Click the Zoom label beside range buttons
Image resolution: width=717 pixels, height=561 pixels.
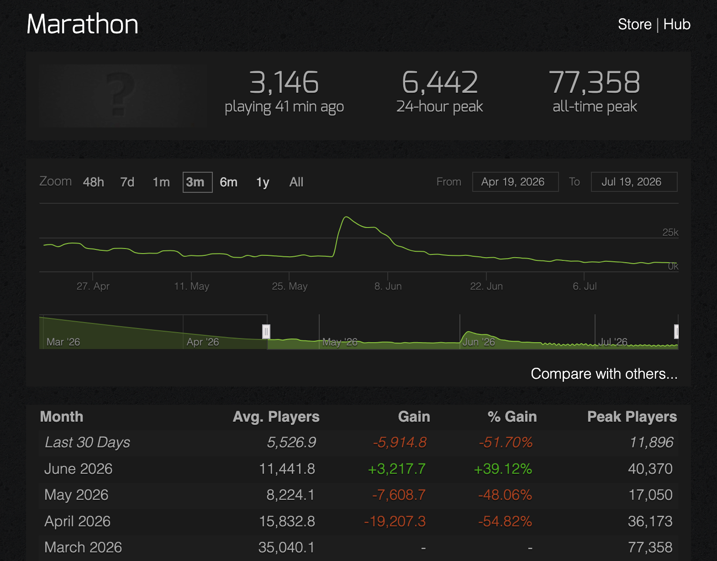click(x=56, y=181)
